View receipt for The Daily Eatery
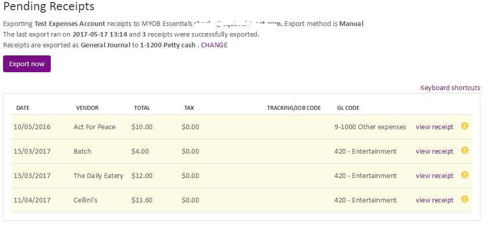 pos(435,175)
